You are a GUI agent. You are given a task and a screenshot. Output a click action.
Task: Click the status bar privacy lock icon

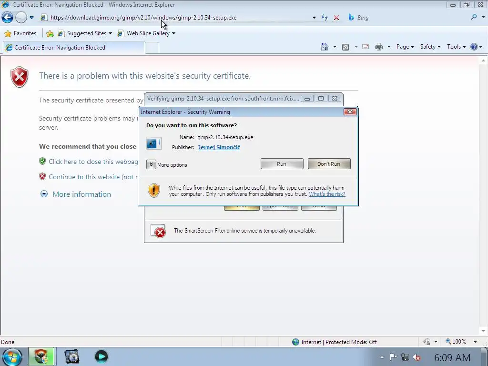(x=427, y=342)
